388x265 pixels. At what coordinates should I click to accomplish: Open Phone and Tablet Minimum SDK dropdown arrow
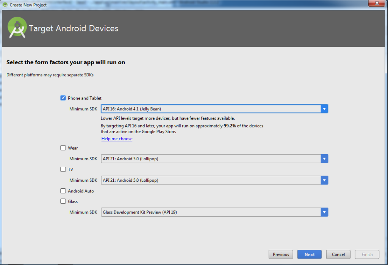324,109
